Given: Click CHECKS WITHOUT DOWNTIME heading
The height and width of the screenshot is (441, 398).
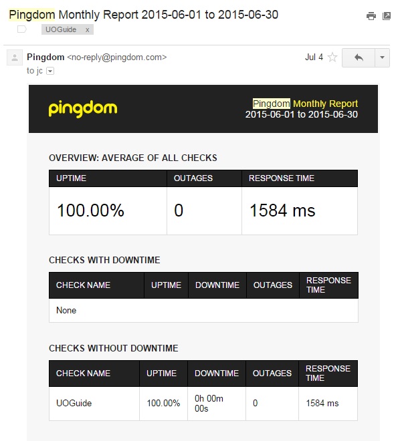Looking at the screenshot, I should 114,348.
